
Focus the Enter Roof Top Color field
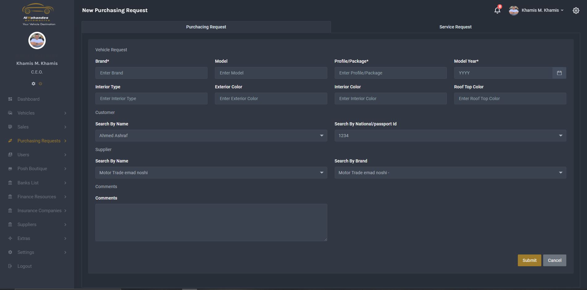510,99
